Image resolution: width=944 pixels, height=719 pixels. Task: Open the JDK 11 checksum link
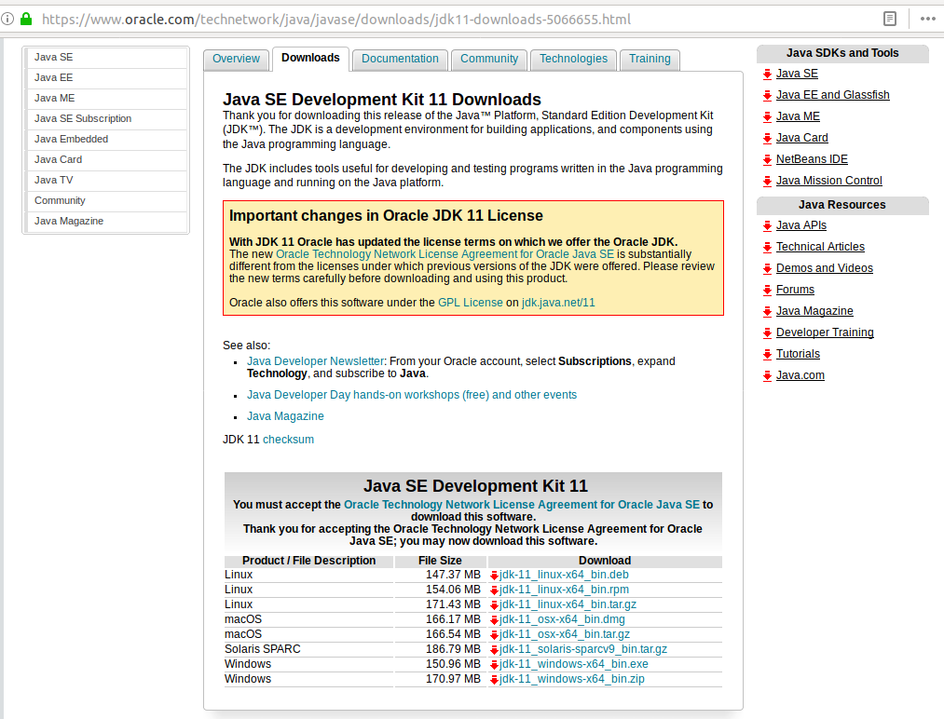point(288,440)
